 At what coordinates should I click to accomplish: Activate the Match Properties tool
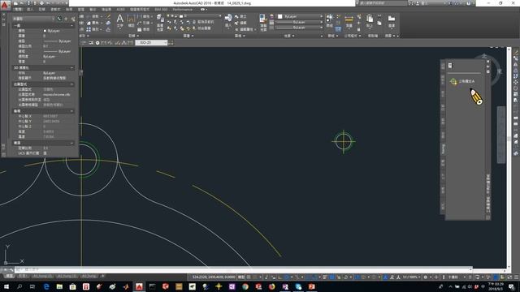tap(263, 23)
